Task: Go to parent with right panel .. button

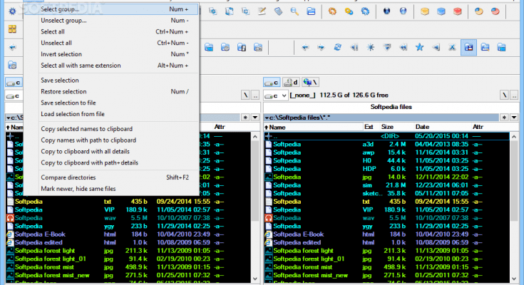Action: [x=514, y=95]
